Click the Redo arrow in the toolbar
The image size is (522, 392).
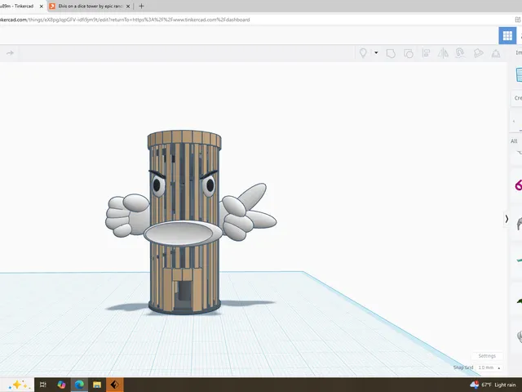coord(10,53)
